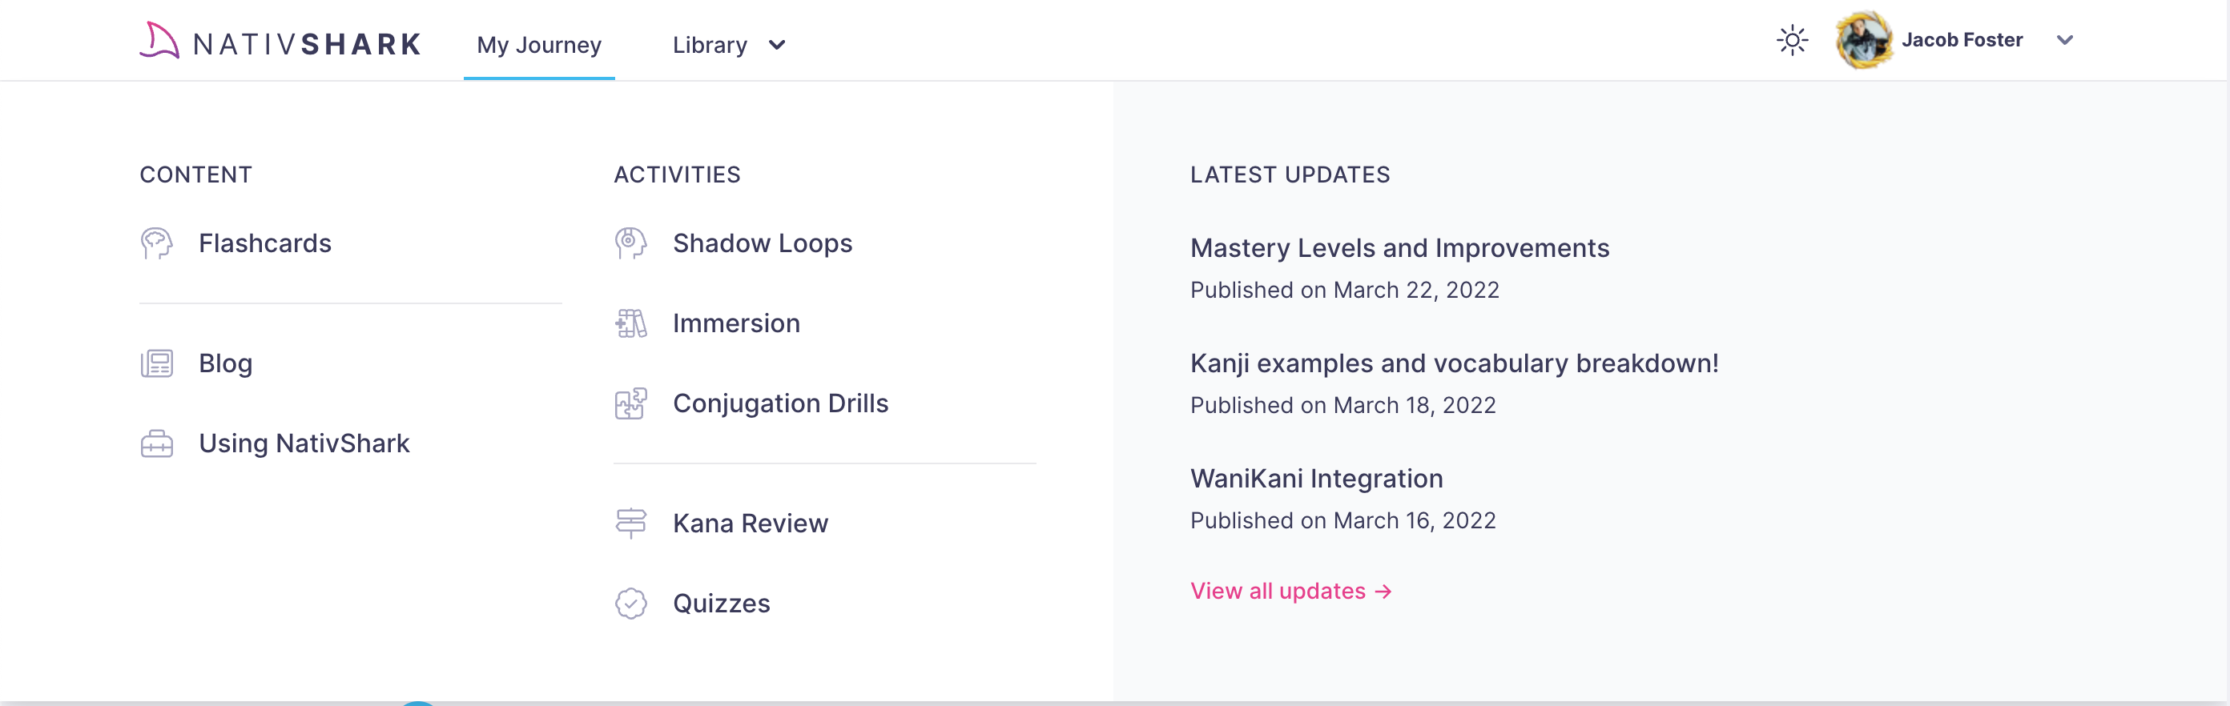Screen dimensions: 2230x706
Task: Click the Flashcards brain icon
Action: [x=157, y=243]
